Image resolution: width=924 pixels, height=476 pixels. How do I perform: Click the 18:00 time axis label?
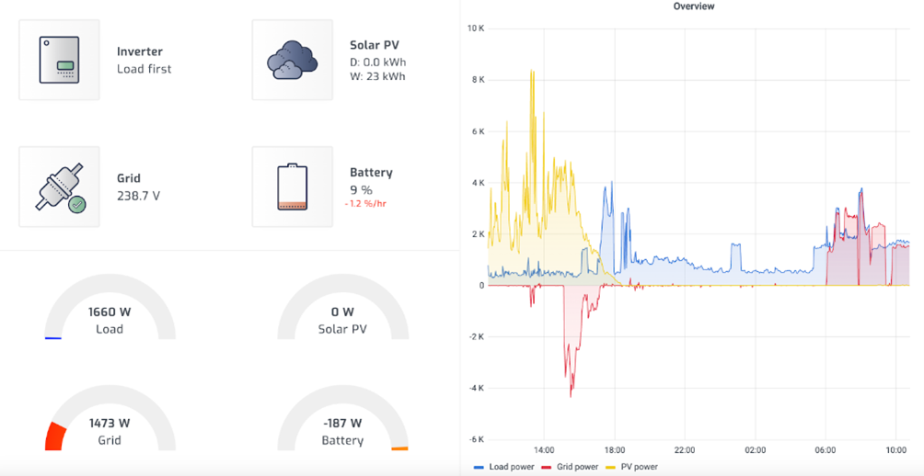tap(615, 450)
